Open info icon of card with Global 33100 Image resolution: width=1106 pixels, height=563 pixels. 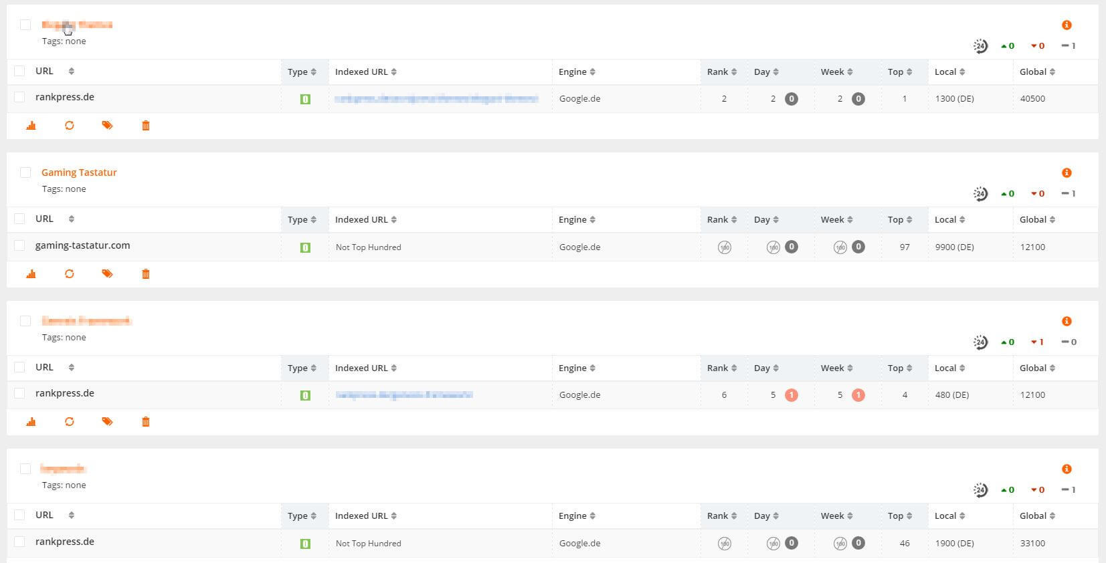(1067, 469)
